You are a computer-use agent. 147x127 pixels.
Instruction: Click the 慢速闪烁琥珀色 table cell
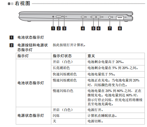[x=69, y=83]
